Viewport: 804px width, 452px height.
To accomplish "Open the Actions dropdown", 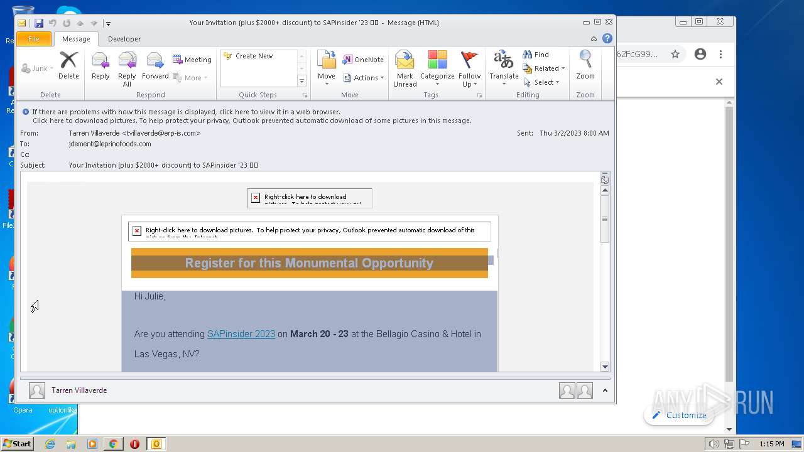I will (x=364, y=78).
